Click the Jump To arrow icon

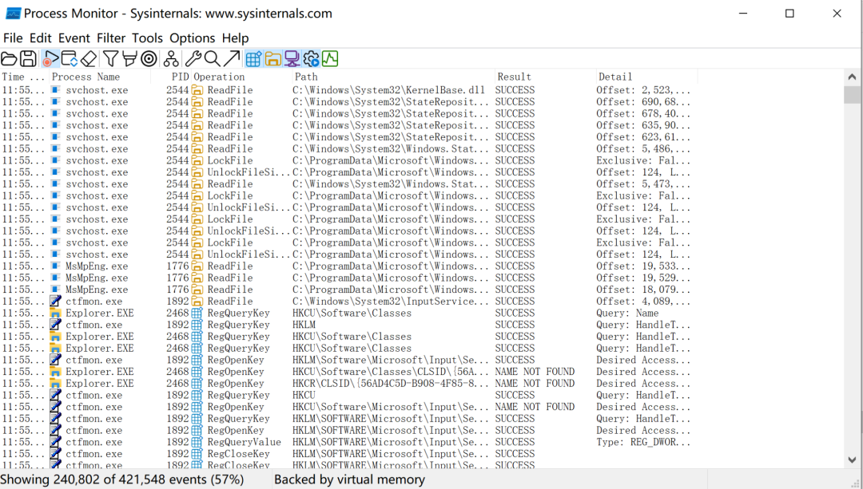(232, 59)
